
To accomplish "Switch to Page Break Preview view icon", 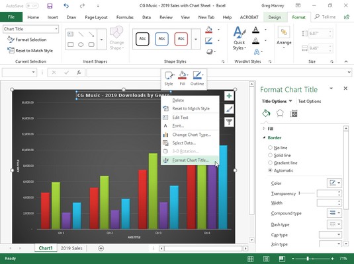I will tap(282, 259).
